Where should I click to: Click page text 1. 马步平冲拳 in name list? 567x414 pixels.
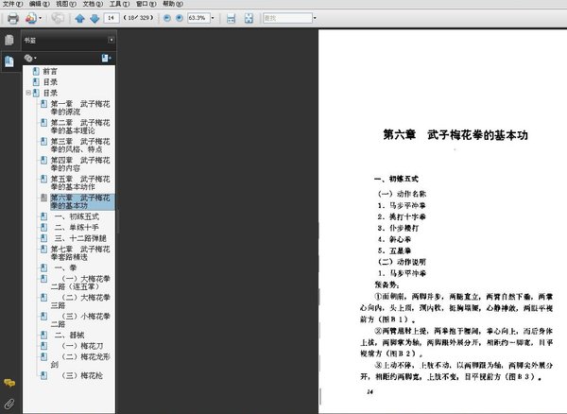(402, 205)
